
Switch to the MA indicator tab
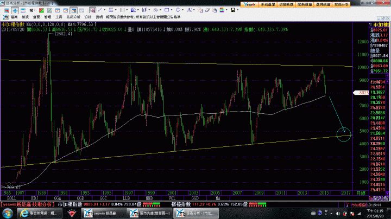[218, 198]
